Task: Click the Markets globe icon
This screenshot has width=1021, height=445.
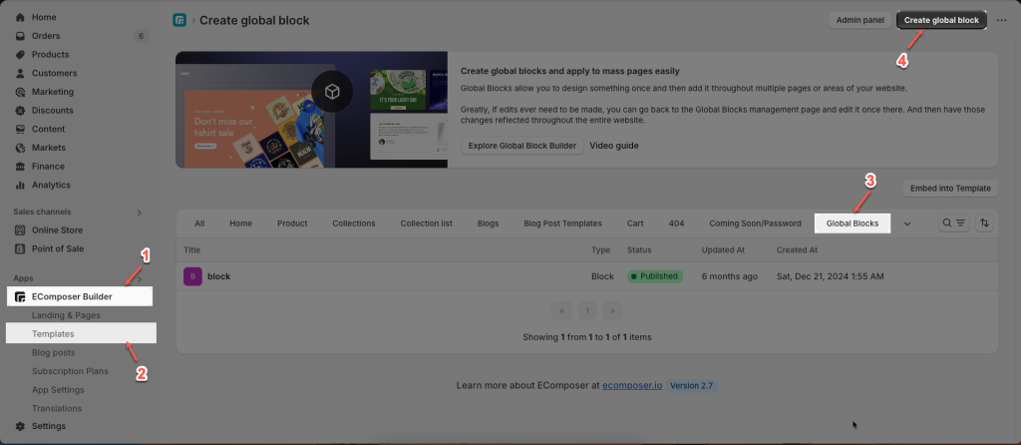Action: (20, 148)
